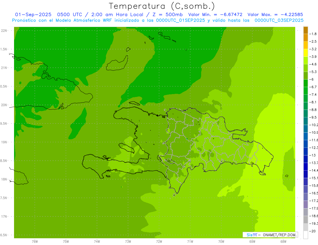Click the '-6.7' colorbar label
This screenshot has width=318, height=245.
pos(313,87)
